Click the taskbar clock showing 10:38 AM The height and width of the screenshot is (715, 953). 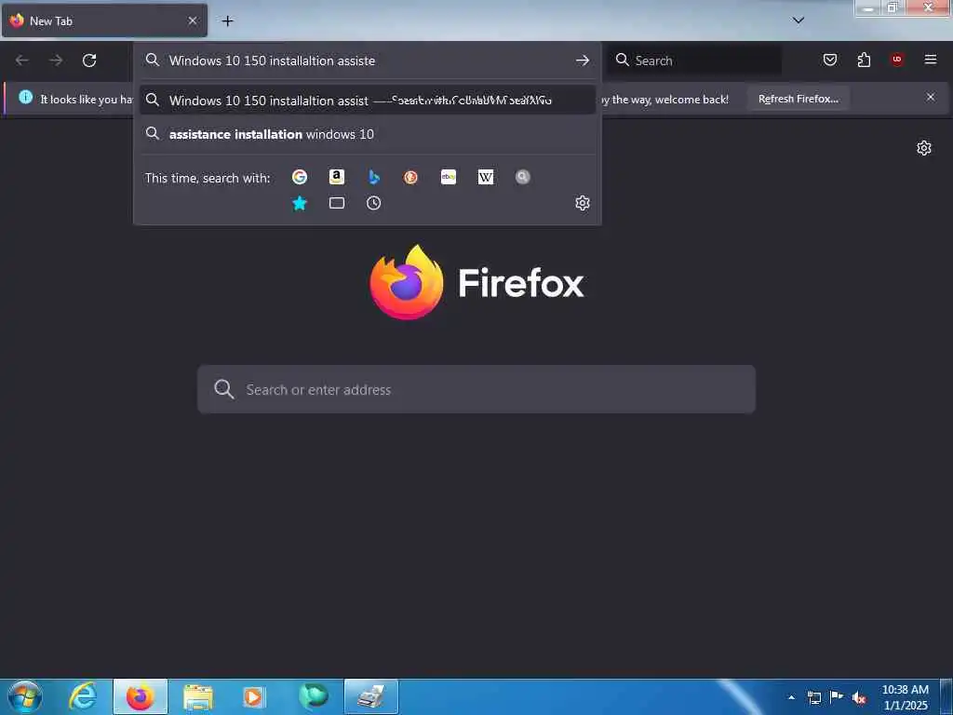click(905, 697)
